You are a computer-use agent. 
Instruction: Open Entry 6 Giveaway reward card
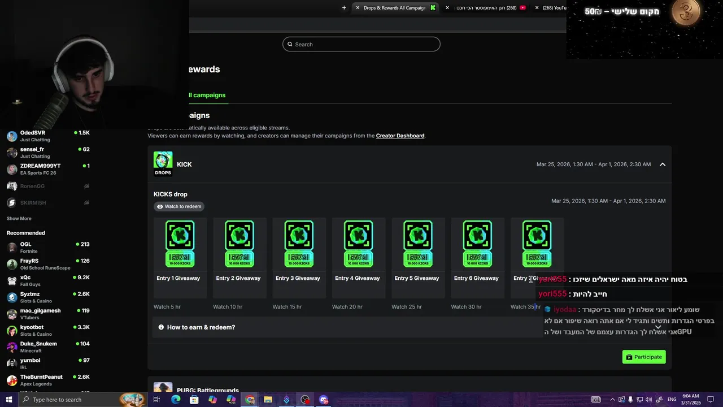pyautogui.click(x=477, y=257)
